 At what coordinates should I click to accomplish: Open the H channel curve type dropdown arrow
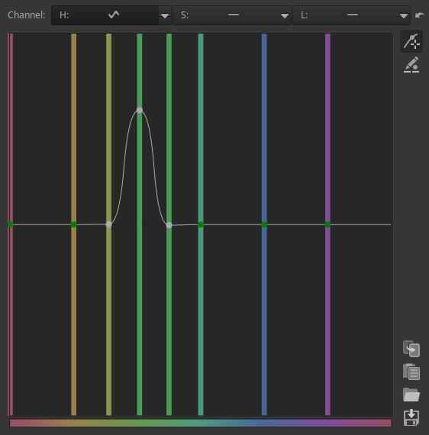(165, 15)
